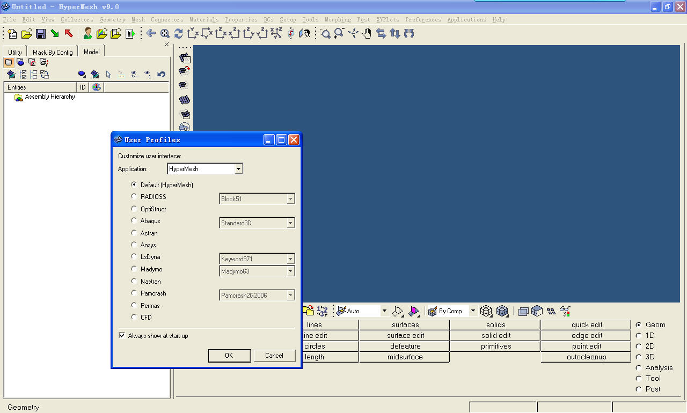This screenshot has width=687, height=413.
Task: Switch to the Utility tab
Action: pos(15,52)
